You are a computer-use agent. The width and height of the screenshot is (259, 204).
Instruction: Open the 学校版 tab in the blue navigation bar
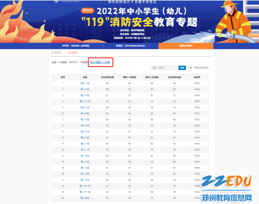click(76, 46)
